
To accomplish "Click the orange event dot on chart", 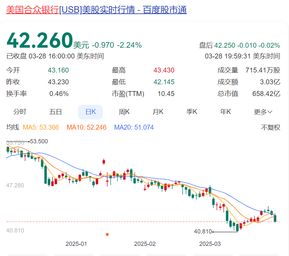I will (x=107, y=234).
